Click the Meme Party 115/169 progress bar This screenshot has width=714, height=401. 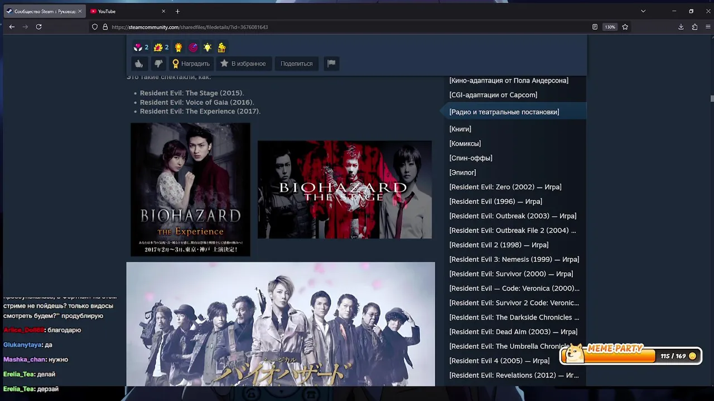click(x=630, y=356)
